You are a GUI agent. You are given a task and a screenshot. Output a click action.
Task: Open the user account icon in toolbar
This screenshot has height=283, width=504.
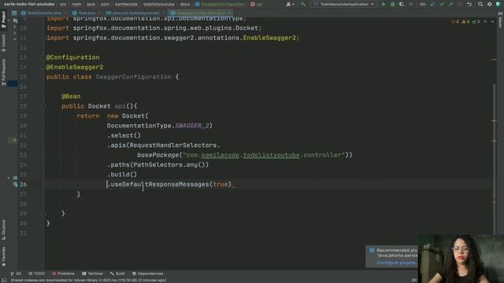coord(288,4)
